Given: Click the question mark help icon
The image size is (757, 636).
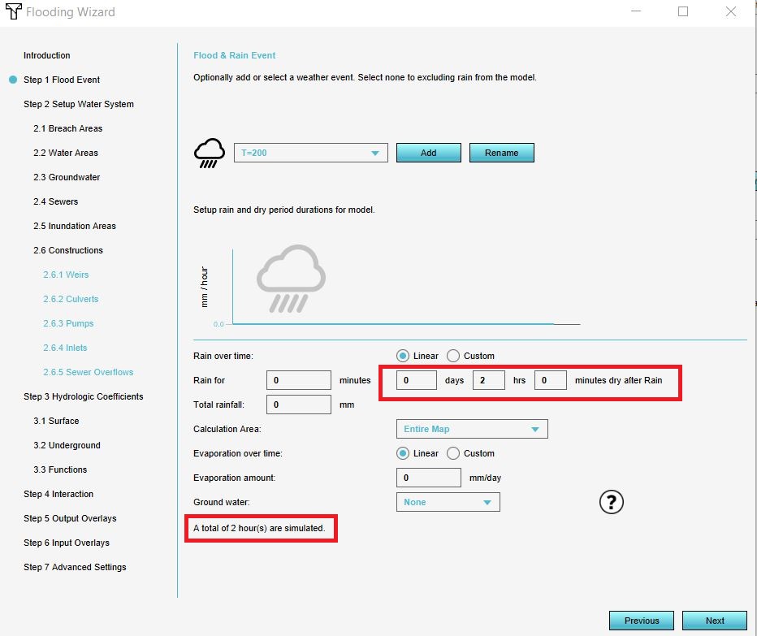Looking at the screenshot, I should [611, 503].
